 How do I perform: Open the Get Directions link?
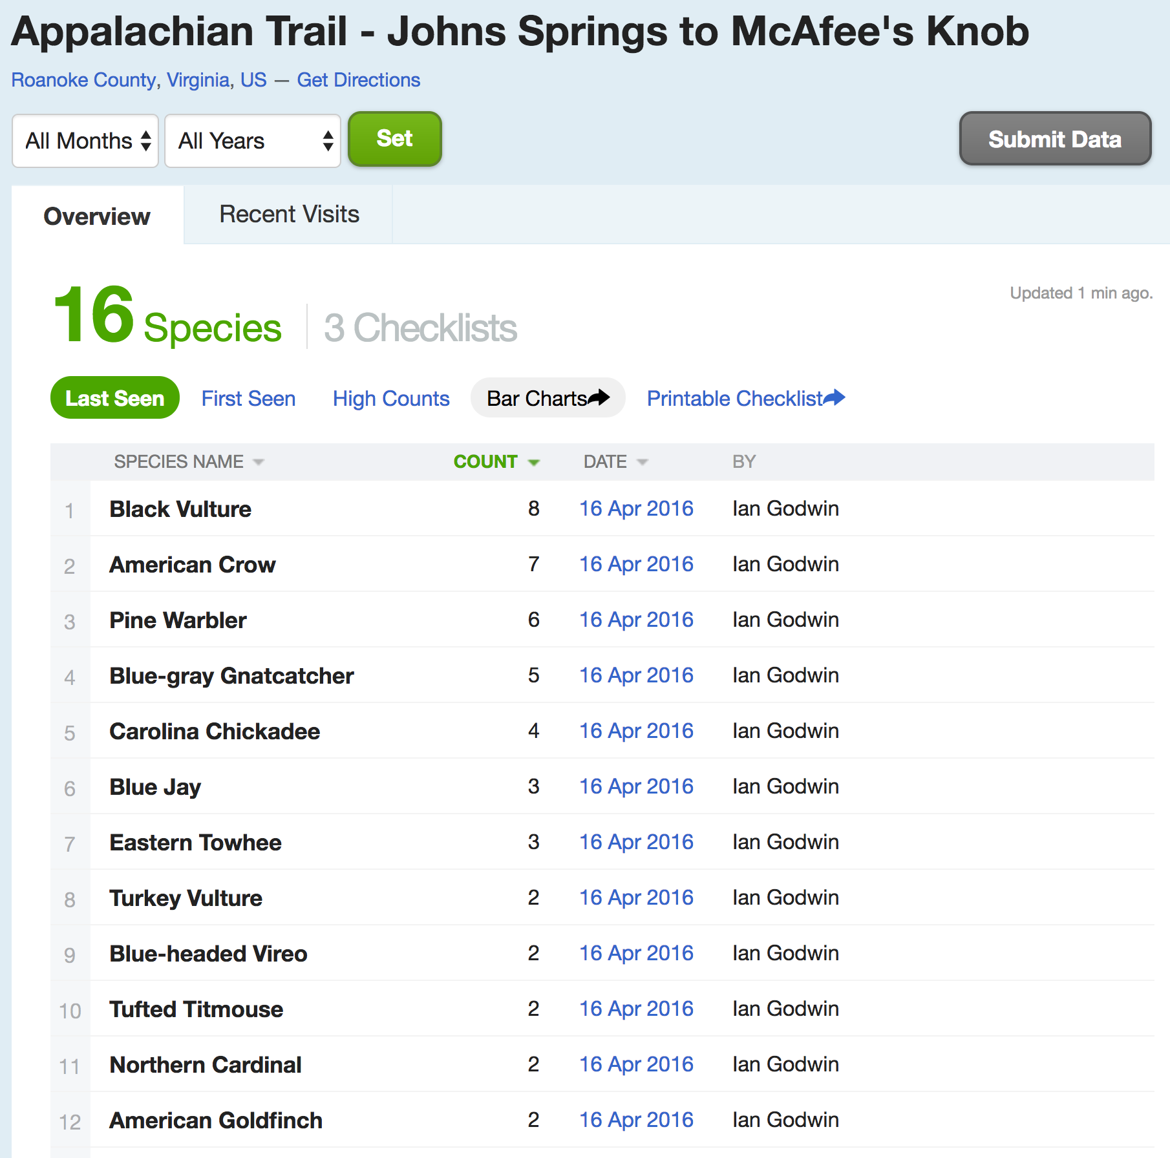click(x=358, y=80)
